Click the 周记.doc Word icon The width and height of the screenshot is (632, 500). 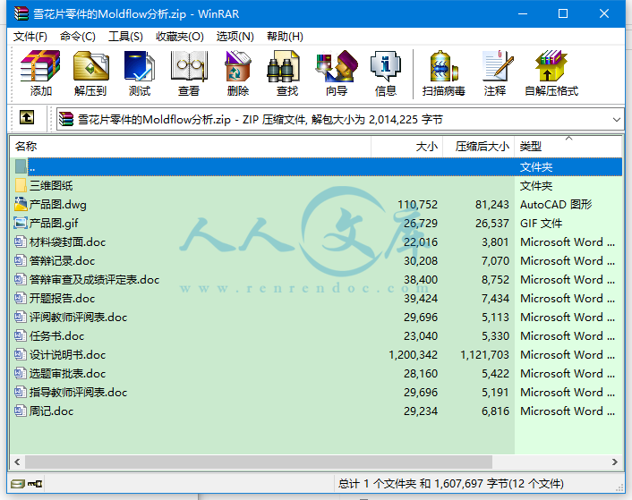click(x=21, y=411)
